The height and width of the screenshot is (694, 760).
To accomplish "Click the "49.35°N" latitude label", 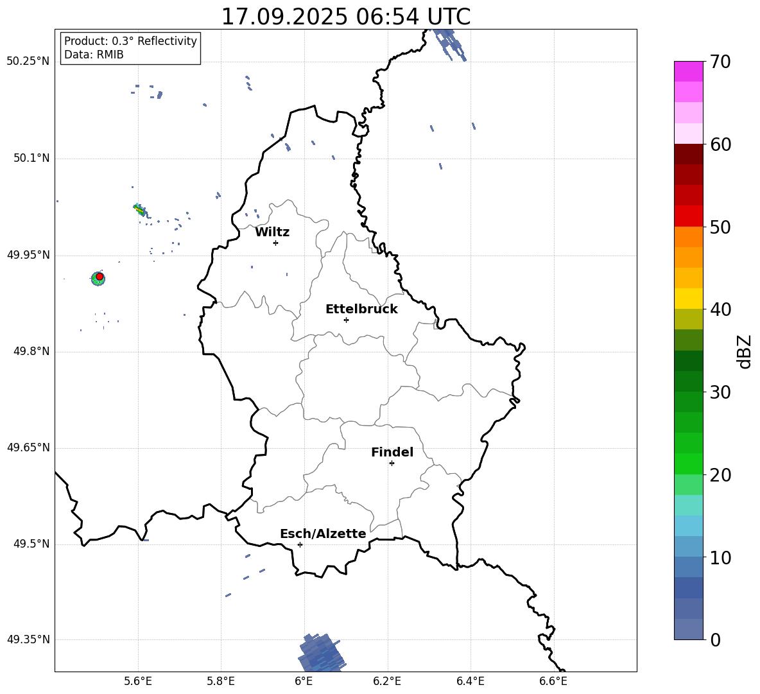I will click(x=28, y=639).
